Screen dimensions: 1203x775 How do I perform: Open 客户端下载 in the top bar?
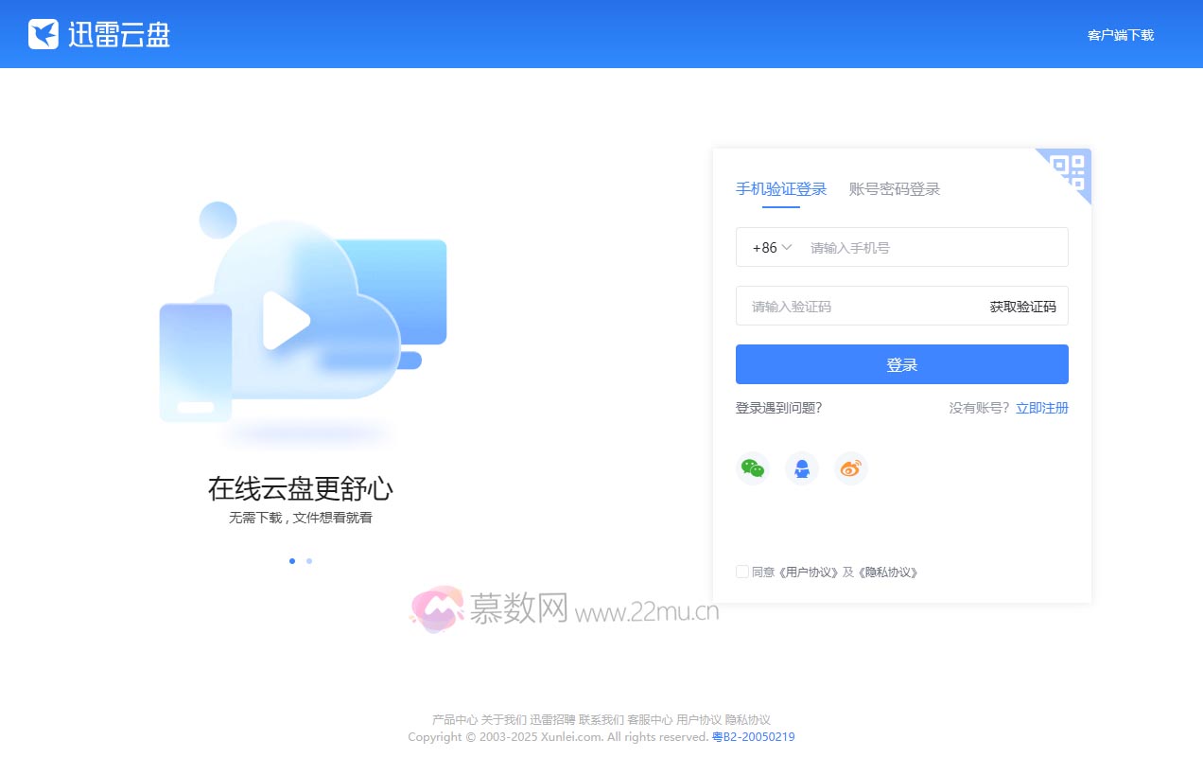[1121, 33]
